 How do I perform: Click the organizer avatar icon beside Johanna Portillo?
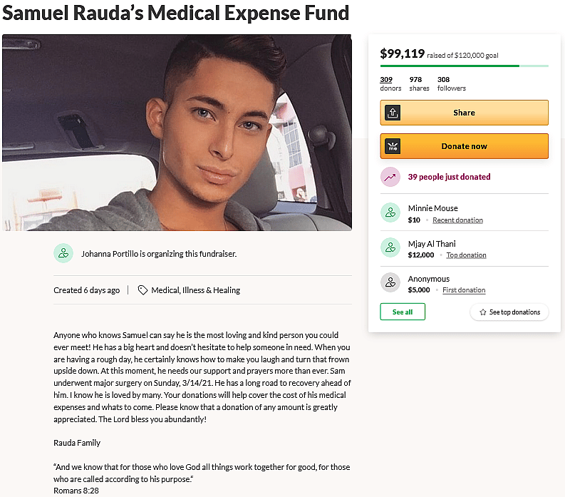(x=63, y=253)
